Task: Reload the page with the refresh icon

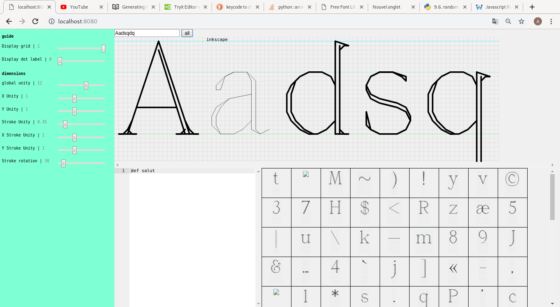Action: coord(35,22)
